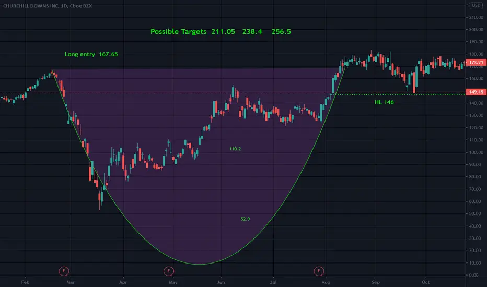Click the 180.00 price scale value
This screenshot has height=287, width=487.
[476, 54]
